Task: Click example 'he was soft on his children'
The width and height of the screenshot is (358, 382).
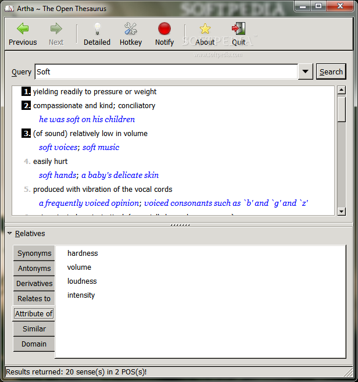Action: (87, 119)
